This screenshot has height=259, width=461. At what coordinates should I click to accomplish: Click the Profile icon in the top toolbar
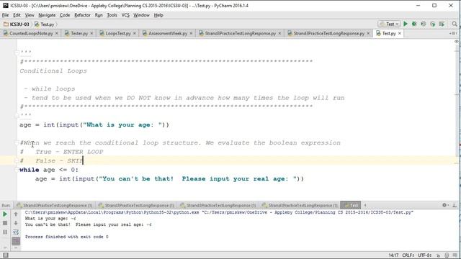[432, 24]
